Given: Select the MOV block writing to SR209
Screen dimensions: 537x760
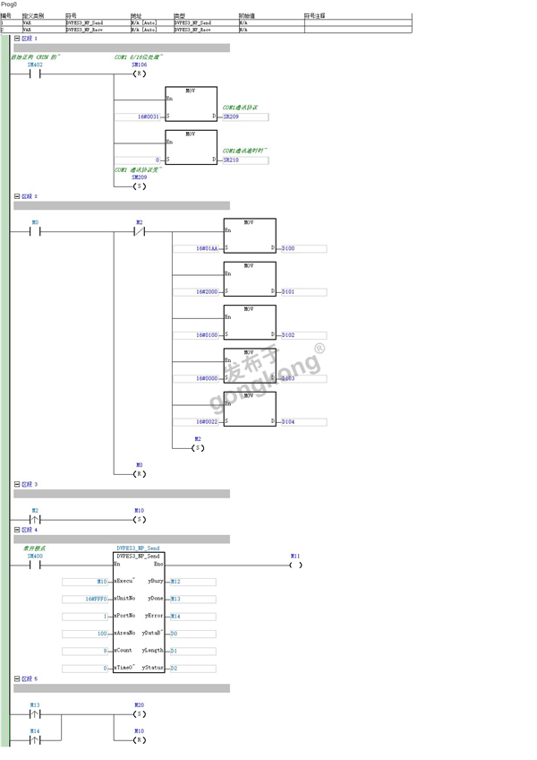Looking at the screenshot, I should tap(192, 104).
